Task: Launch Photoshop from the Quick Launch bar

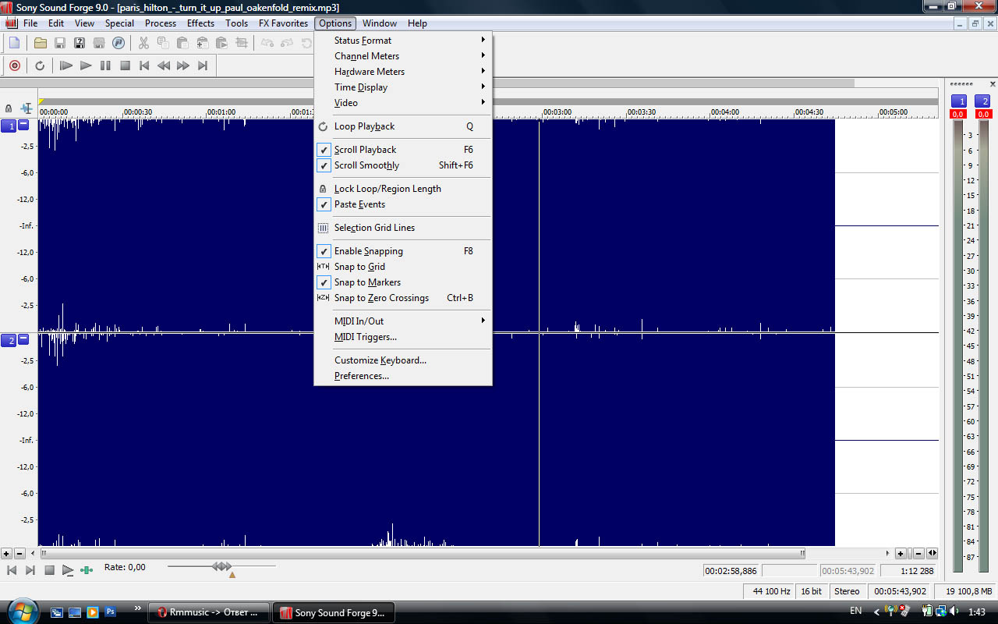Action: [111, 612]
